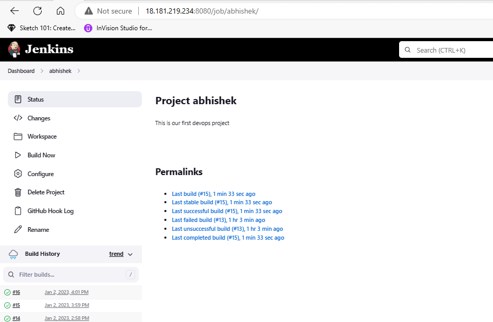Click the Permalinks heading
This screenshot has width=493, height=322.
point(179,172)
